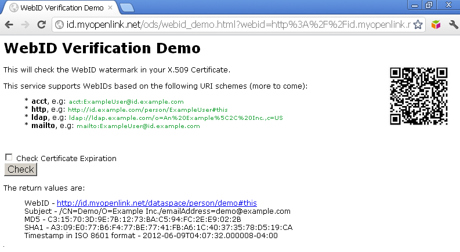
Task: Open the colorful cube extension icon
Action: pos(436,25)
